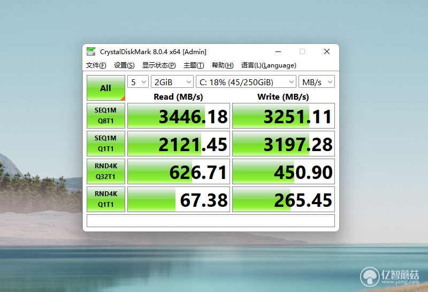Screen dimensions: 428x292
Task: Click the RND4K Q32T1 read result 626.71
Action: [x=179, y=171]
